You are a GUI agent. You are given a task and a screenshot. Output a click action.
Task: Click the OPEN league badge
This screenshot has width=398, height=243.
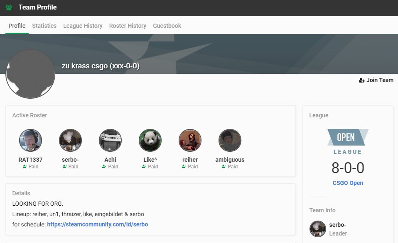coord(348,137)
